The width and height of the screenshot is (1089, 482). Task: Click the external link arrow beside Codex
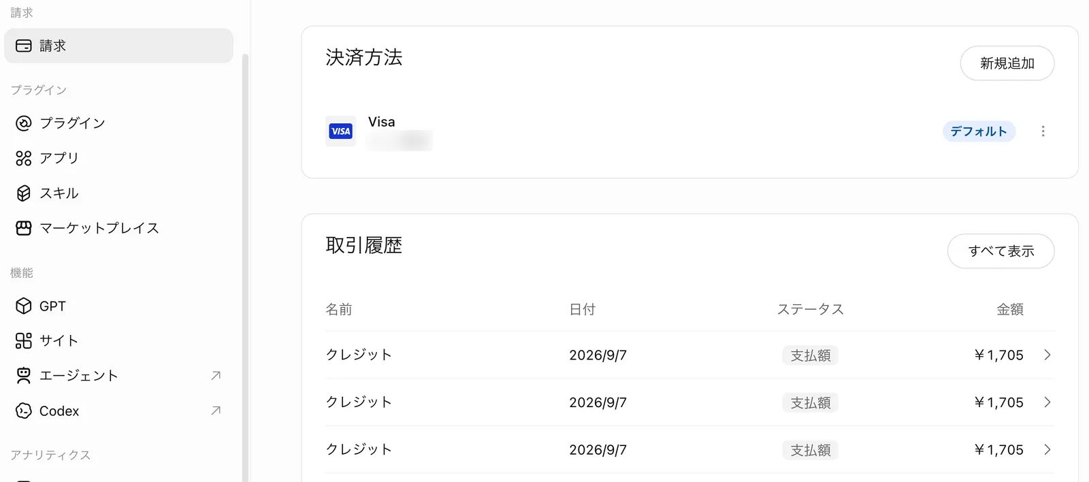tap(216, 411)
